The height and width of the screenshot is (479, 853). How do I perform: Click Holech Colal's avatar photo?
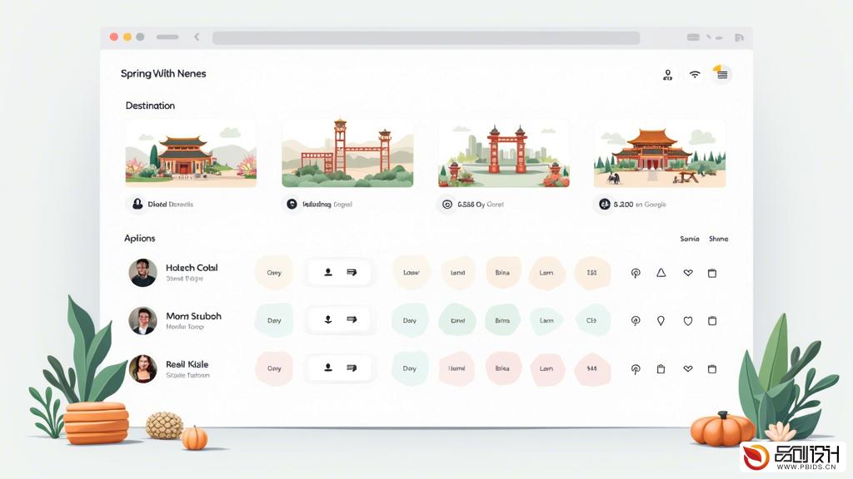(143, 273)
